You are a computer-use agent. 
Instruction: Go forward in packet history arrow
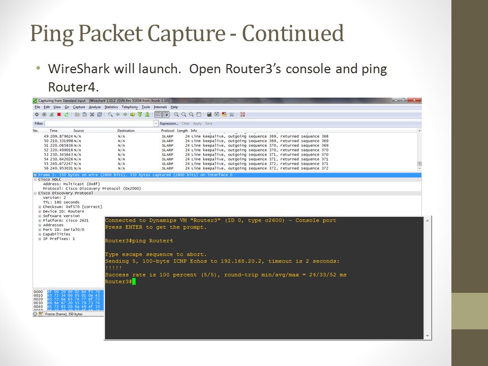125,114
